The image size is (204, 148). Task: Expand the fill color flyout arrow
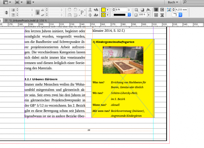click(x=108, y=10)
